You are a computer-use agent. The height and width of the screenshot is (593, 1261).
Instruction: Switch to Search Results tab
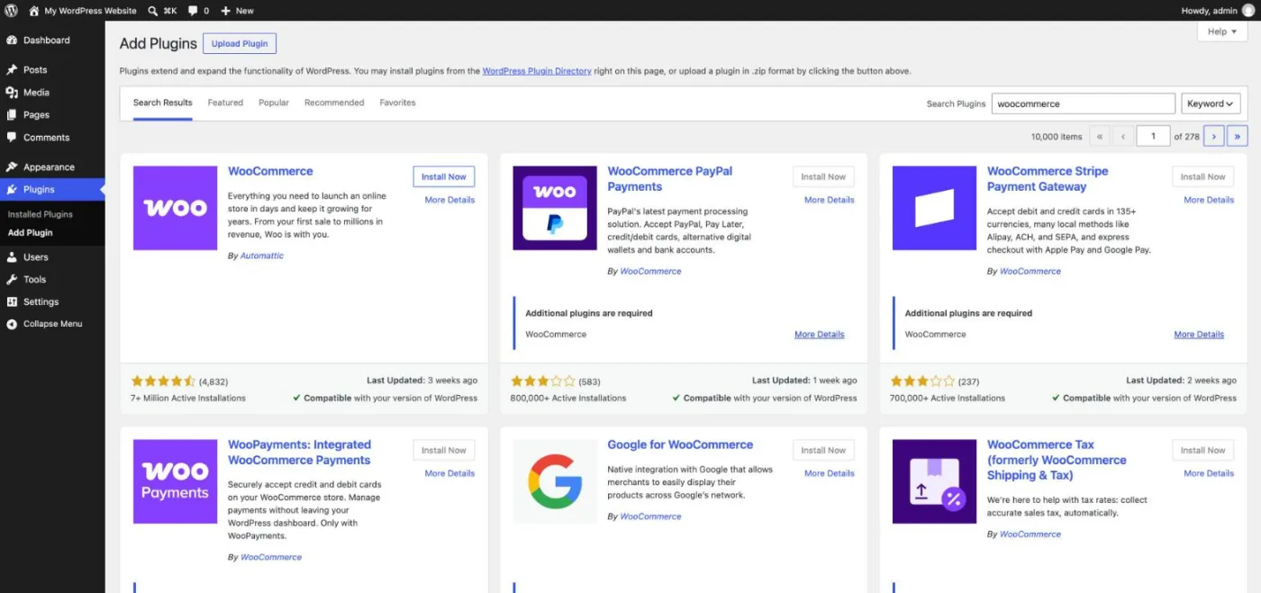(163, 103)
